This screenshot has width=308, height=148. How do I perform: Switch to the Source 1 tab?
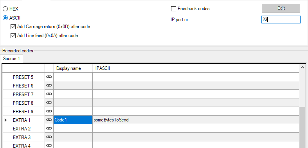12,59
